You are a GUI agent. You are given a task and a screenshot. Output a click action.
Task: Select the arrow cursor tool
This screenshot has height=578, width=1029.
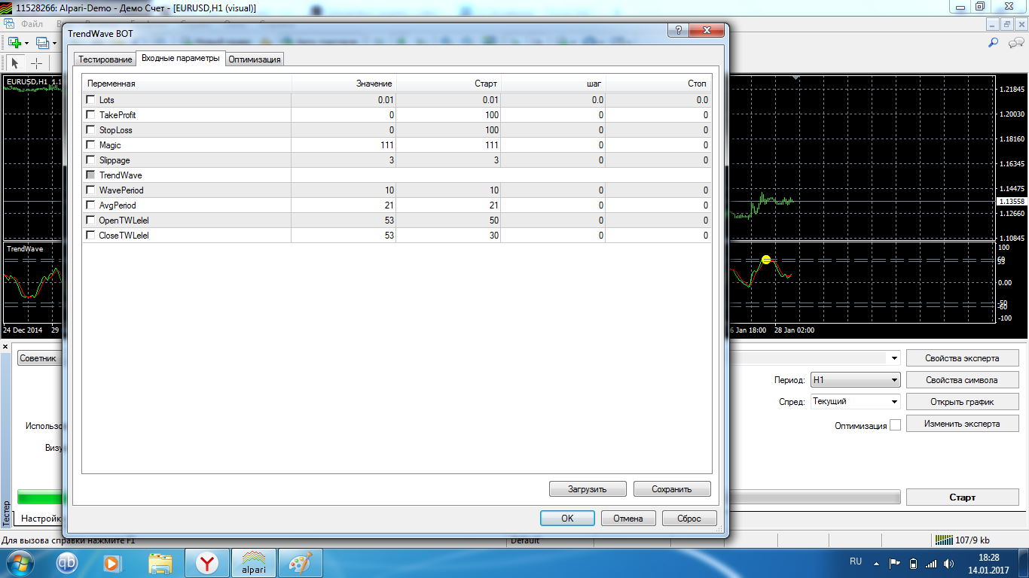(15, 63)
